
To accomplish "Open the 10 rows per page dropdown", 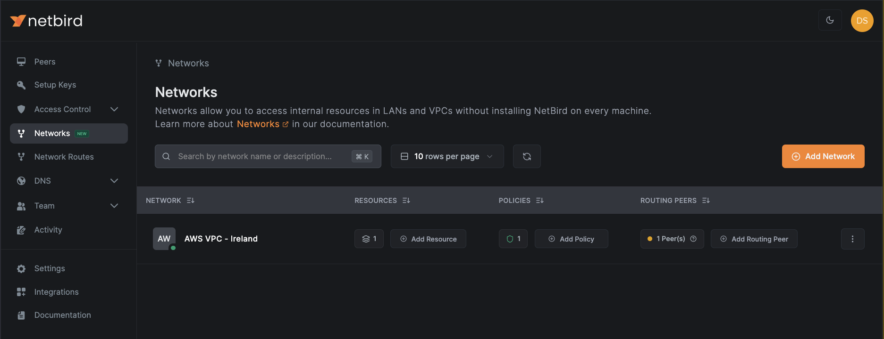I will click(447, 156).
